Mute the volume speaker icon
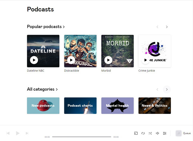This screenshot has width=193, height=141. (x=157, y=133)
